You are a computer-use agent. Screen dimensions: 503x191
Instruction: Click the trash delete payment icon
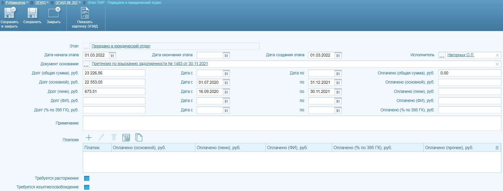114,137
